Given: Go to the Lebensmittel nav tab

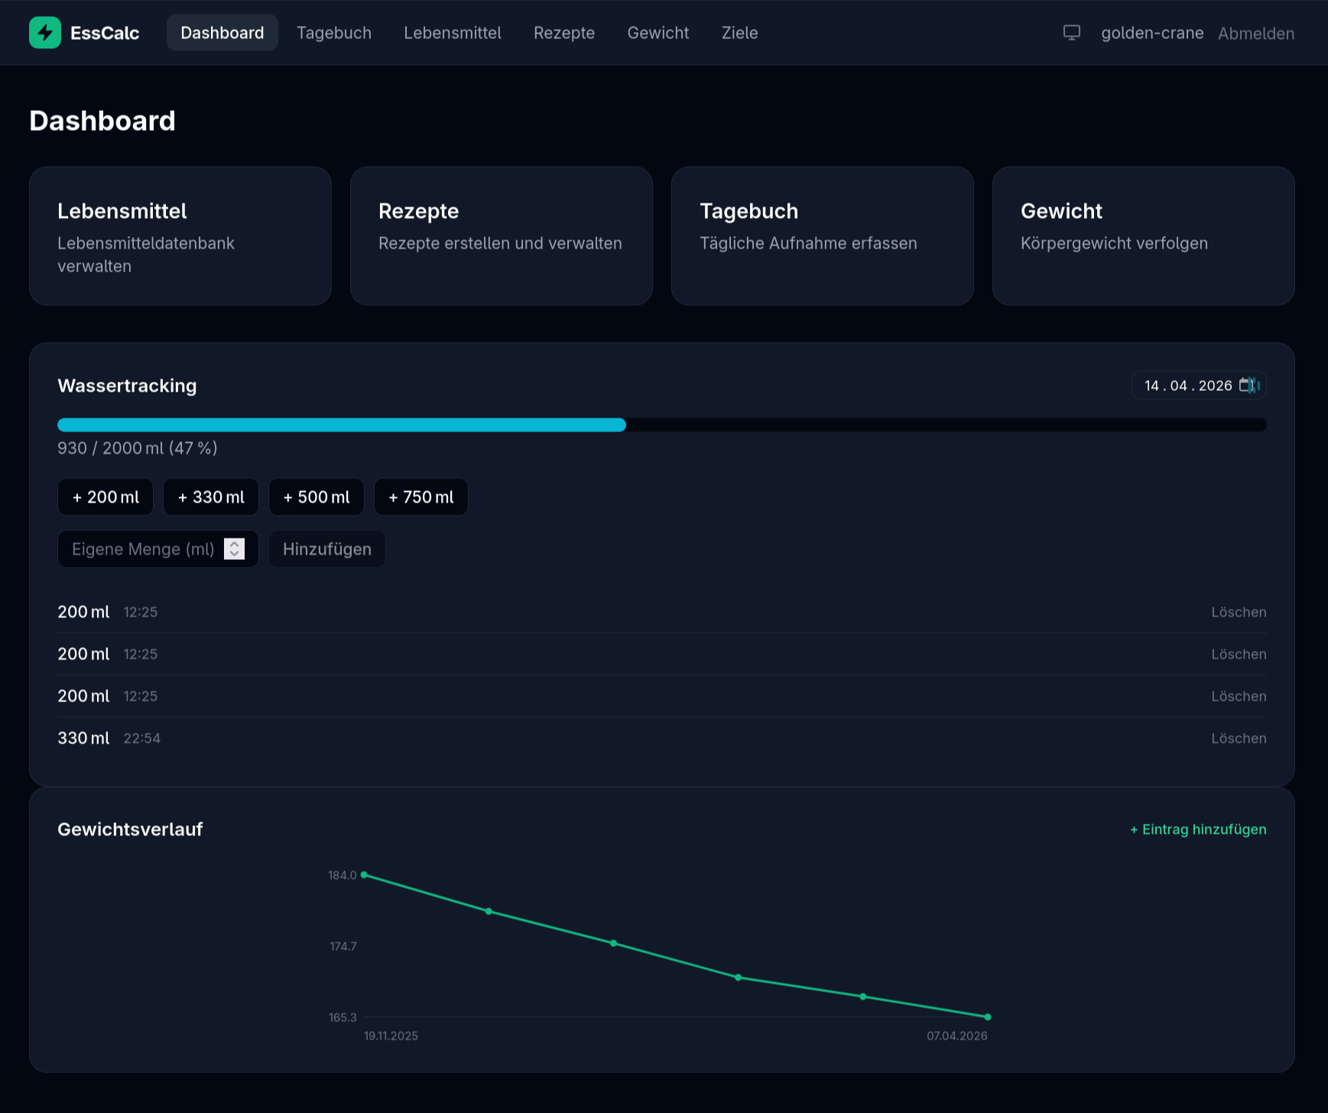Looking at the screenshot, I should (x=453, y=33).
